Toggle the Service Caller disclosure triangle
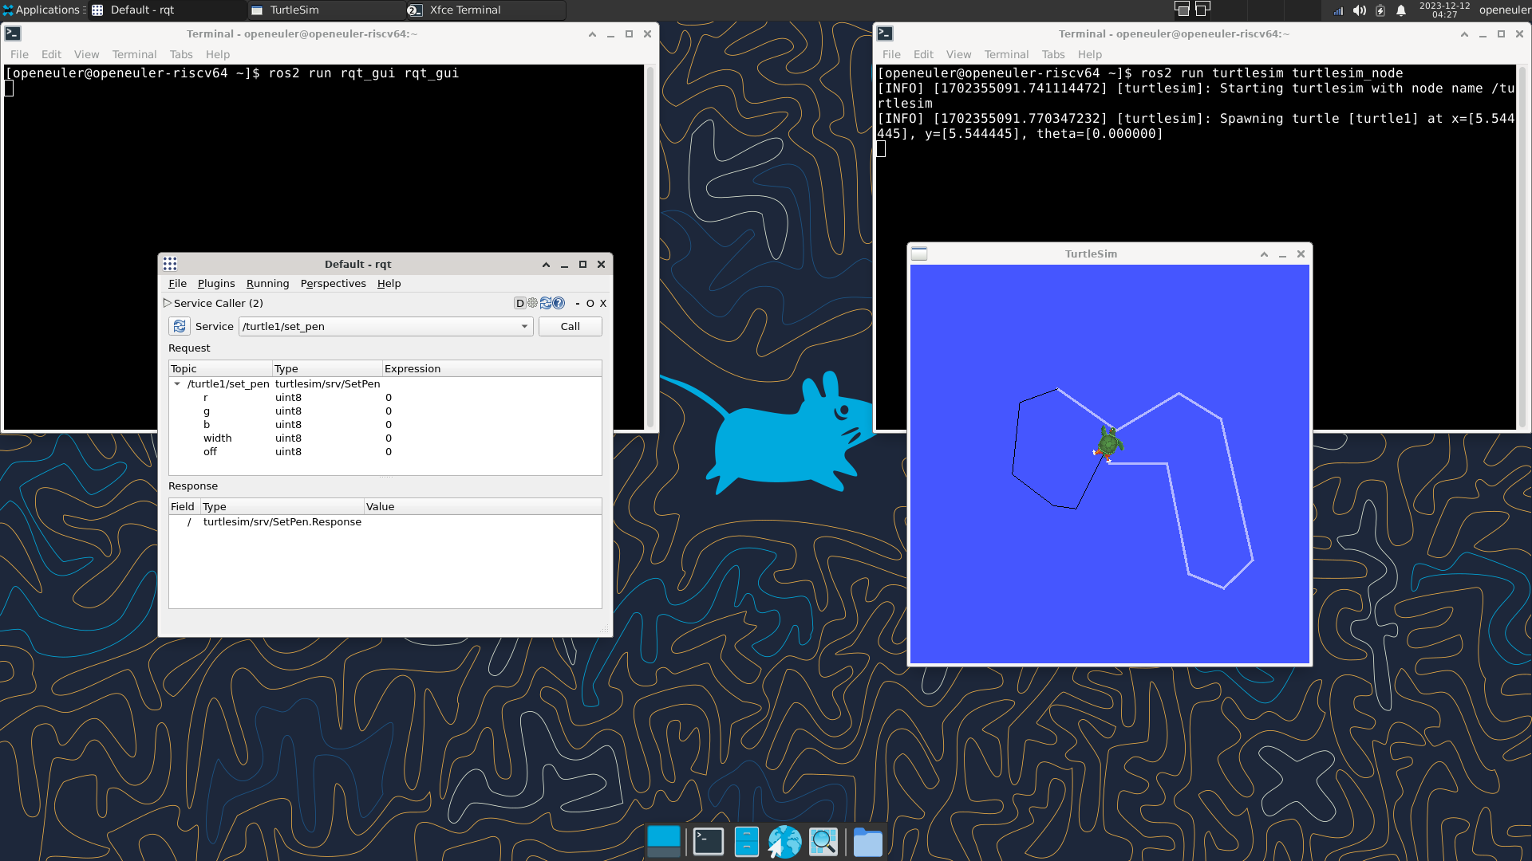 [168, 303]
